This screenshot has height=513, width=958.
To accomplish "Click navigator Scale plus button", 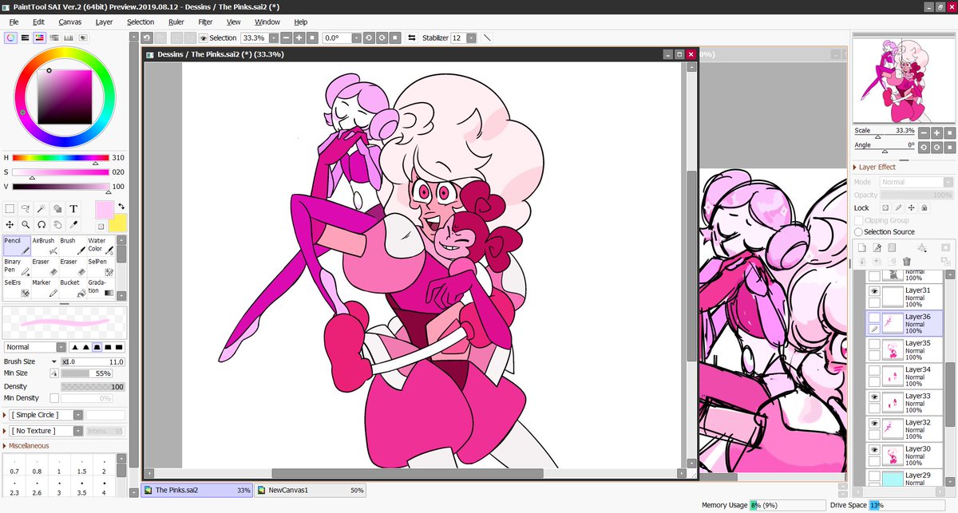I will pos(936,132).
